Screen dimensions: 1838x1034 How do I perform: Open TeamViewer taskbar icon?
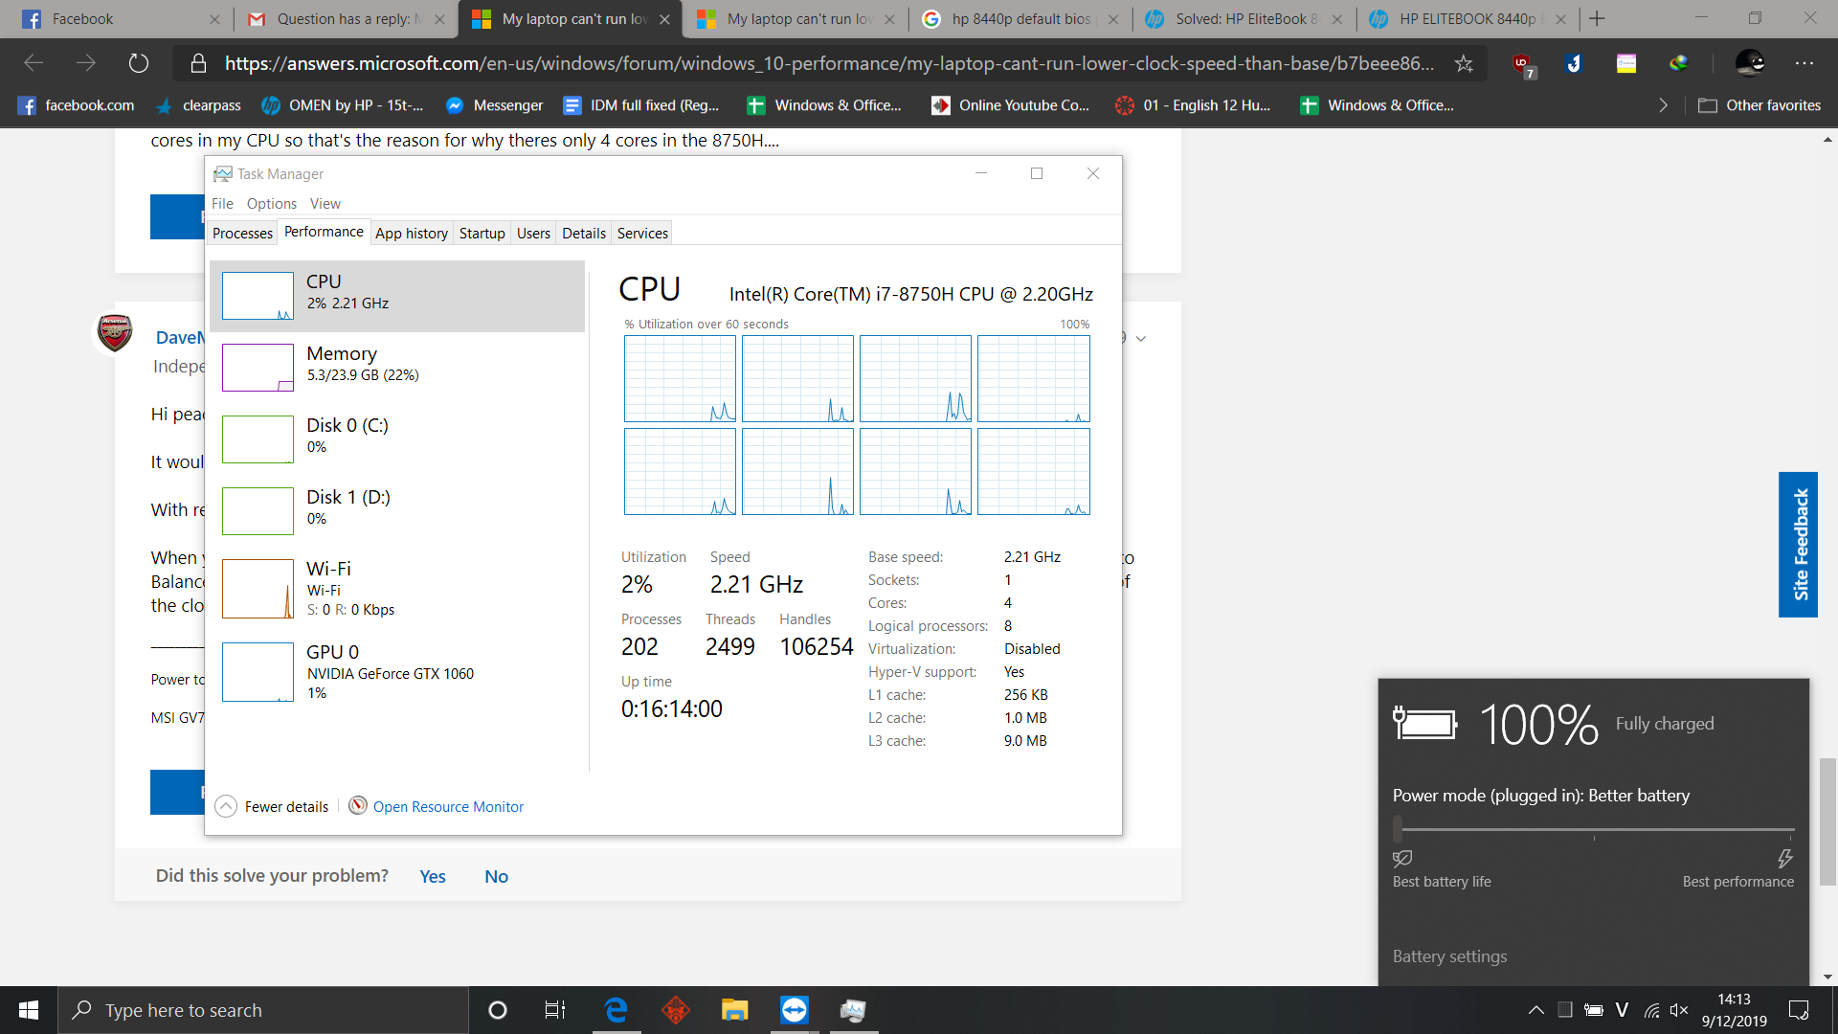794,1010
